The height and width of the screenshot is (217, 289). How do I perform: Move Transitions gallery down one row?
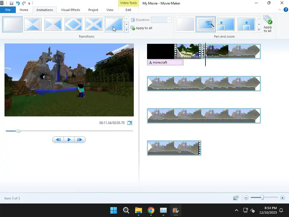pyautogui.click(x=126, y=24)
